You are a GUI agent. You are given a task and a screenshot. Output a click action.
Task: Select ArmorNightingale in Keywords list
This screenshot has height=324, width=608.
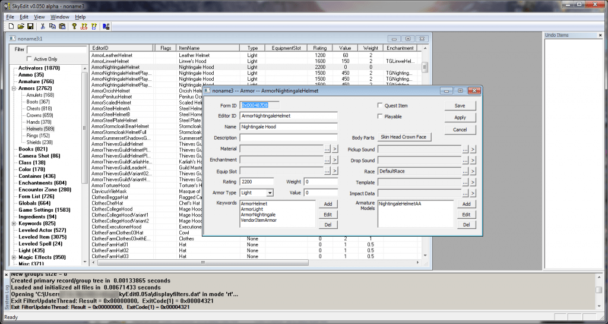click(x=258, y=215)
